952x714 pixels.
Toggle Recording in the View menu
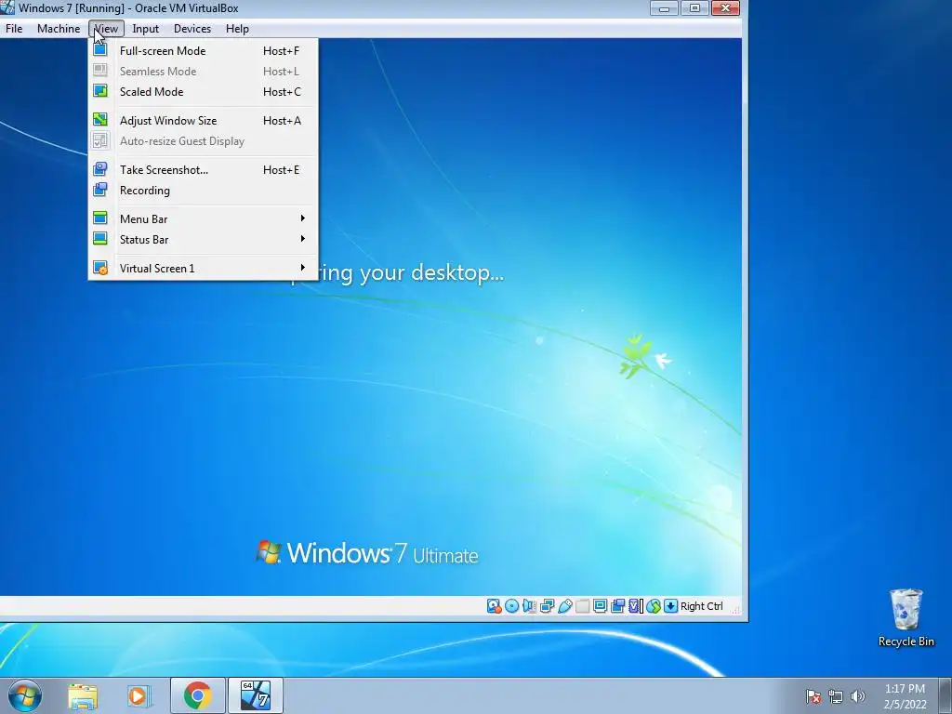coord(204,191)
